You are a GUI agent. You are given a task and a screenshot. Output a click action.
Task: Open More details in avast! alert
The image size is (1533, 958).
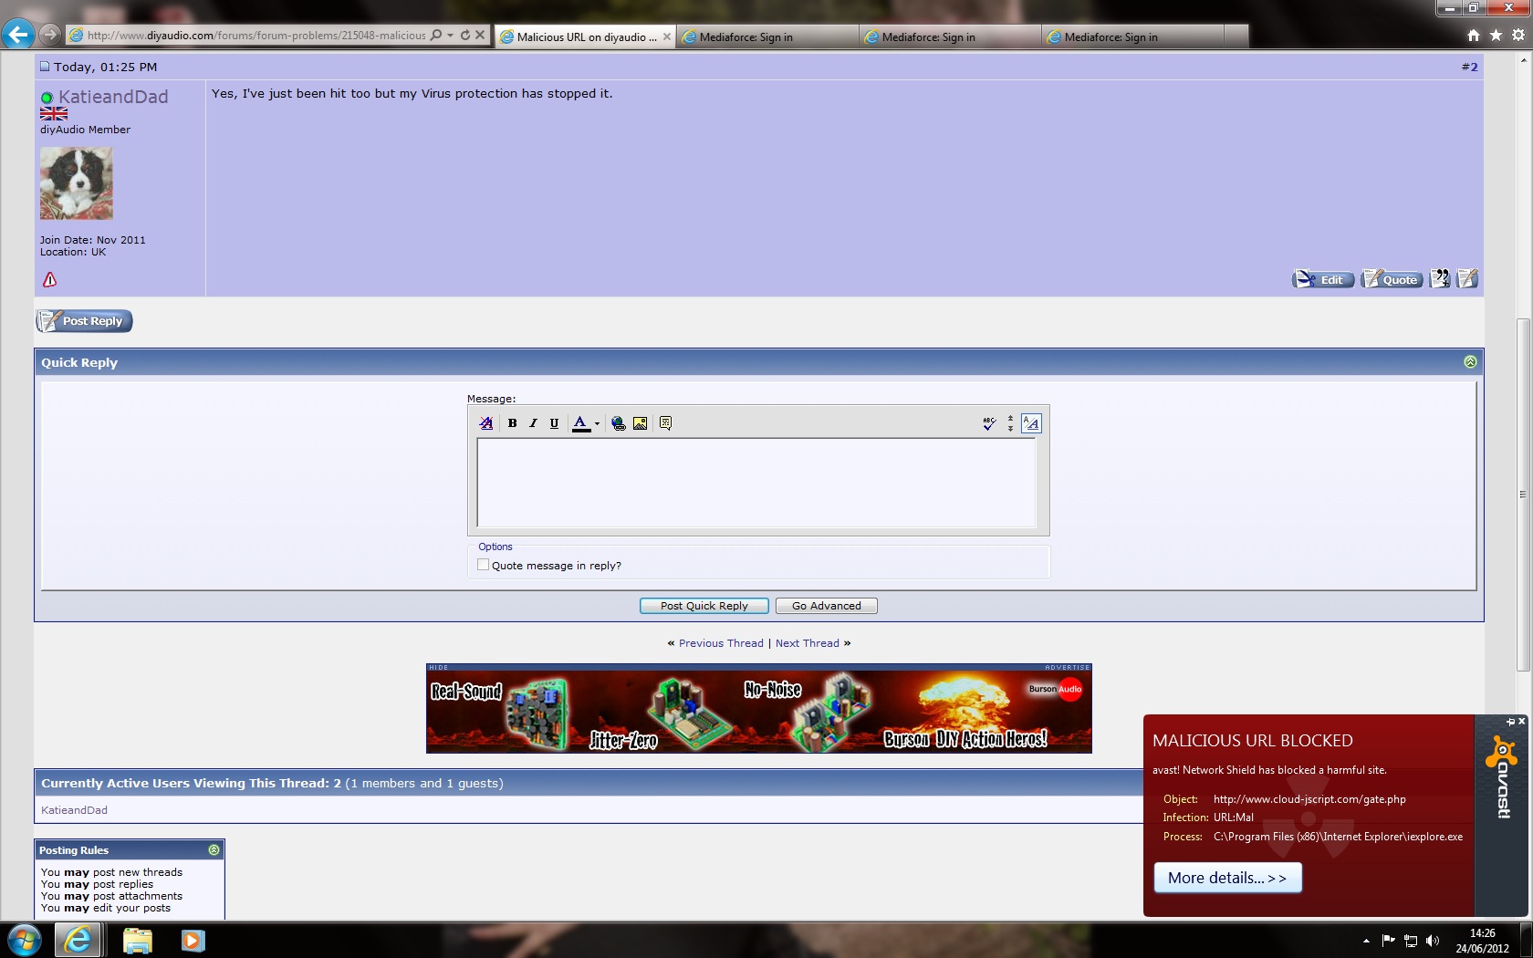pos(1227,878)
